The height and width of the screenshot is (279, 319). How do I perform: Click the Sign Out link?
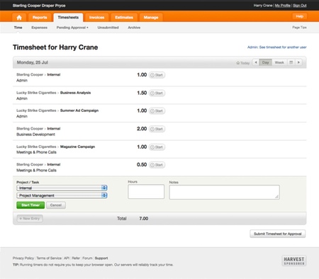tap(300, 6)
